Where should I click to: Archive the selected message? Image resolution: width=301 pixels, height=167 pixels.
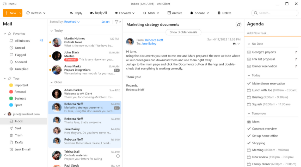(175, 13)
